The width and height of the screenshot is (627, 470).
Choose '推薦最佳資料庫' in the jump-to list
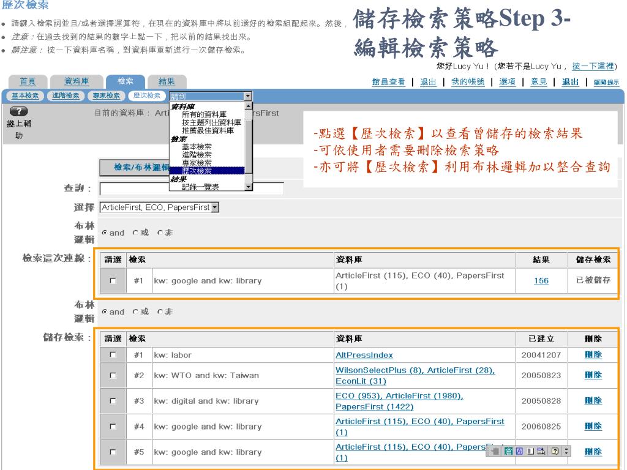[x=208, y=130]
